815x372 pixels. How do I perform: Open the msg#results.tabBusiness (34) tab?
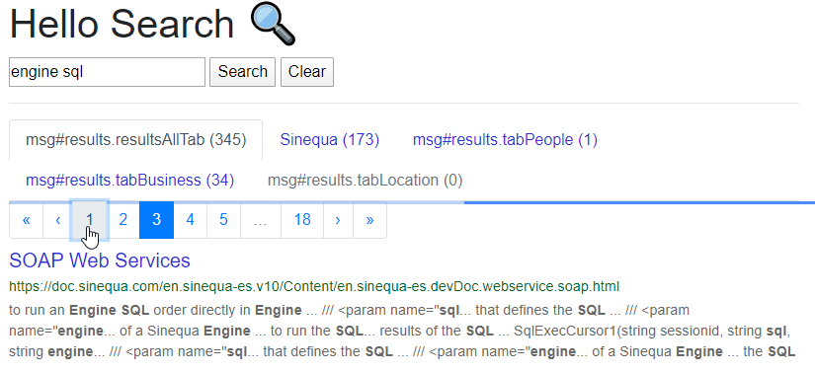click(x=130, y=180)
